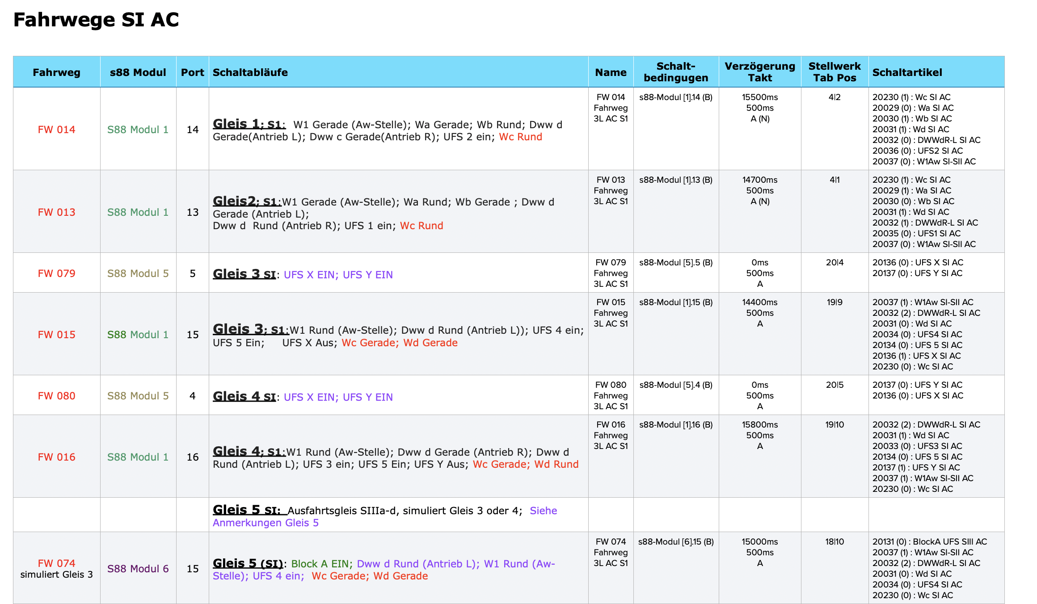Click the s88 Modul column header

pos(138,72)
